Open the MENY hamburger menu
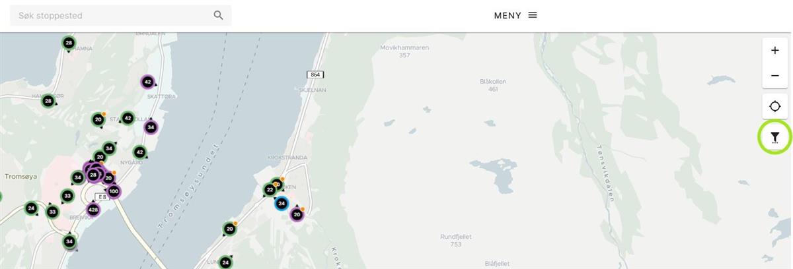Image resolution: width=793 pixels, height=269 pixels. [x=515, y=15]
